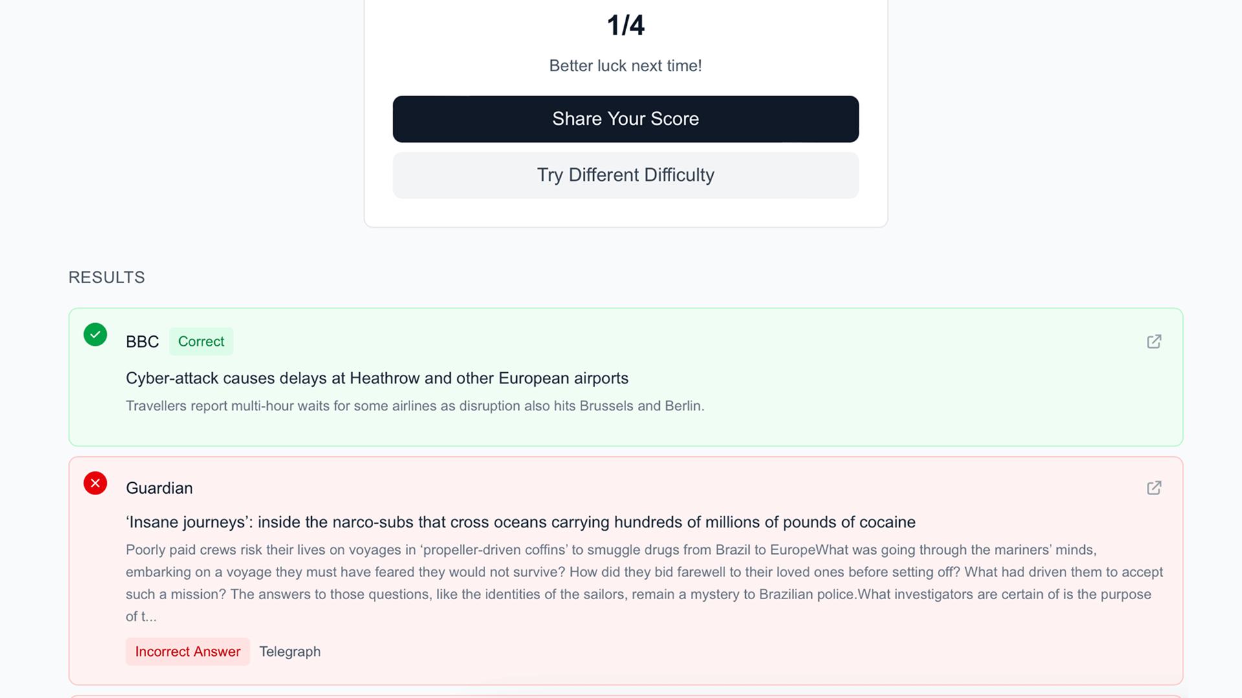Click the red Incorrect Answer badge
Viewport: 1242px width, 698px height.
pos(188,651)
